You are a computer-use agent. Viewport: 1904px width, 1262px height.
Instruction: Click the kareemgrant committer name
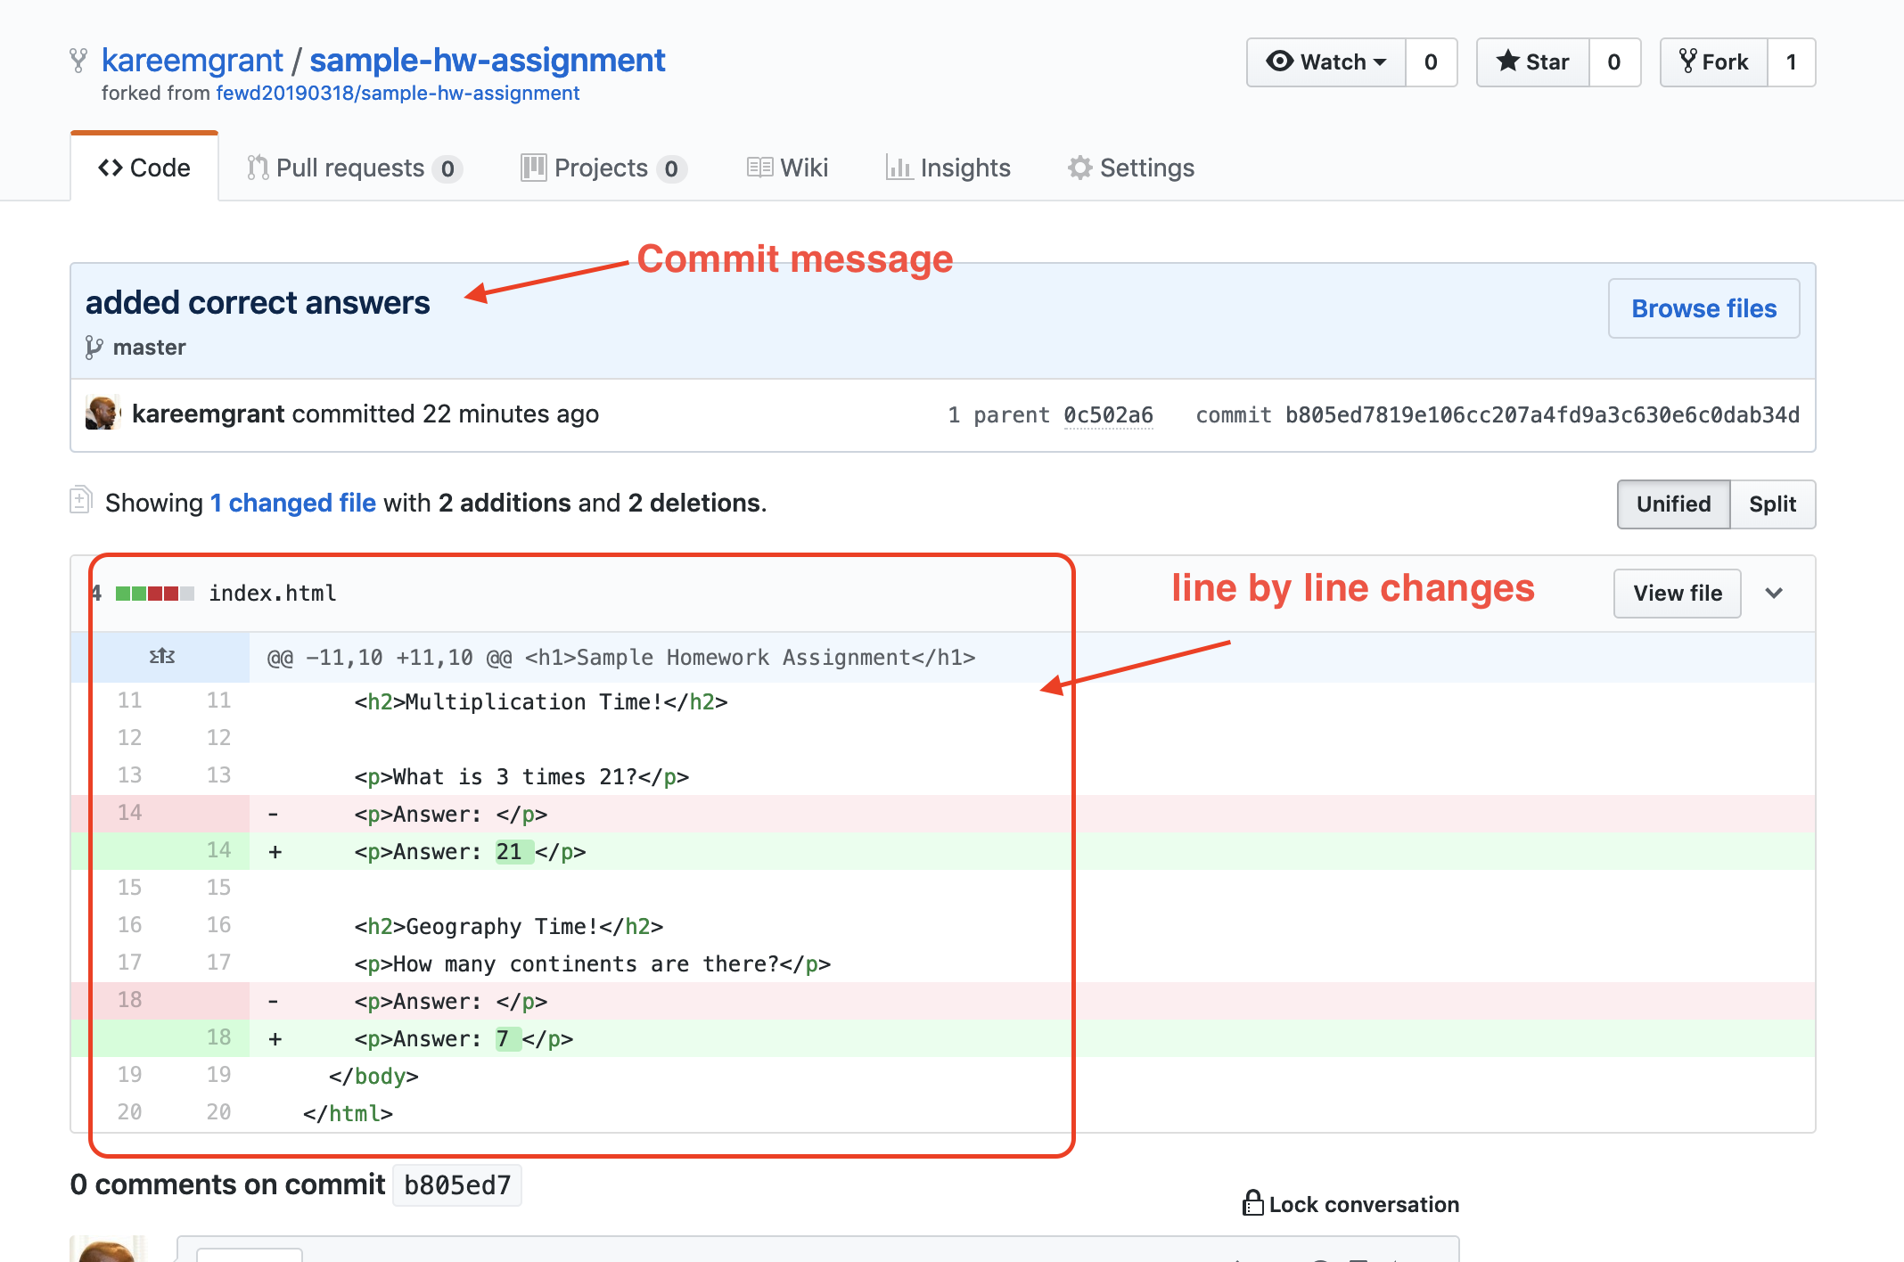(x=209, y=414)
